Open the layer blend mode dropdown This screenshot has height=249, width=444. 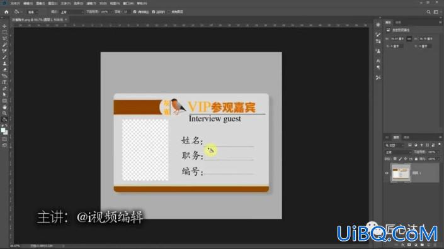pyautogui.click(x=398, y=152)
